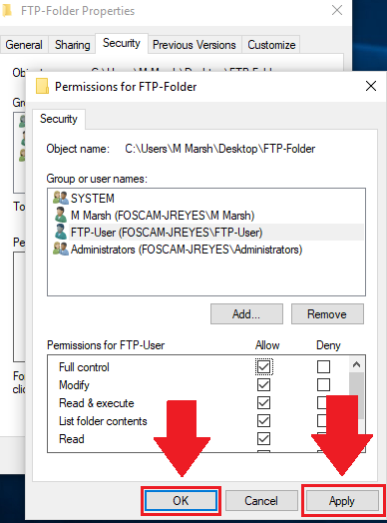
Task: Click the Add... button
Action: pyautogui.click(x=246, y=313)
